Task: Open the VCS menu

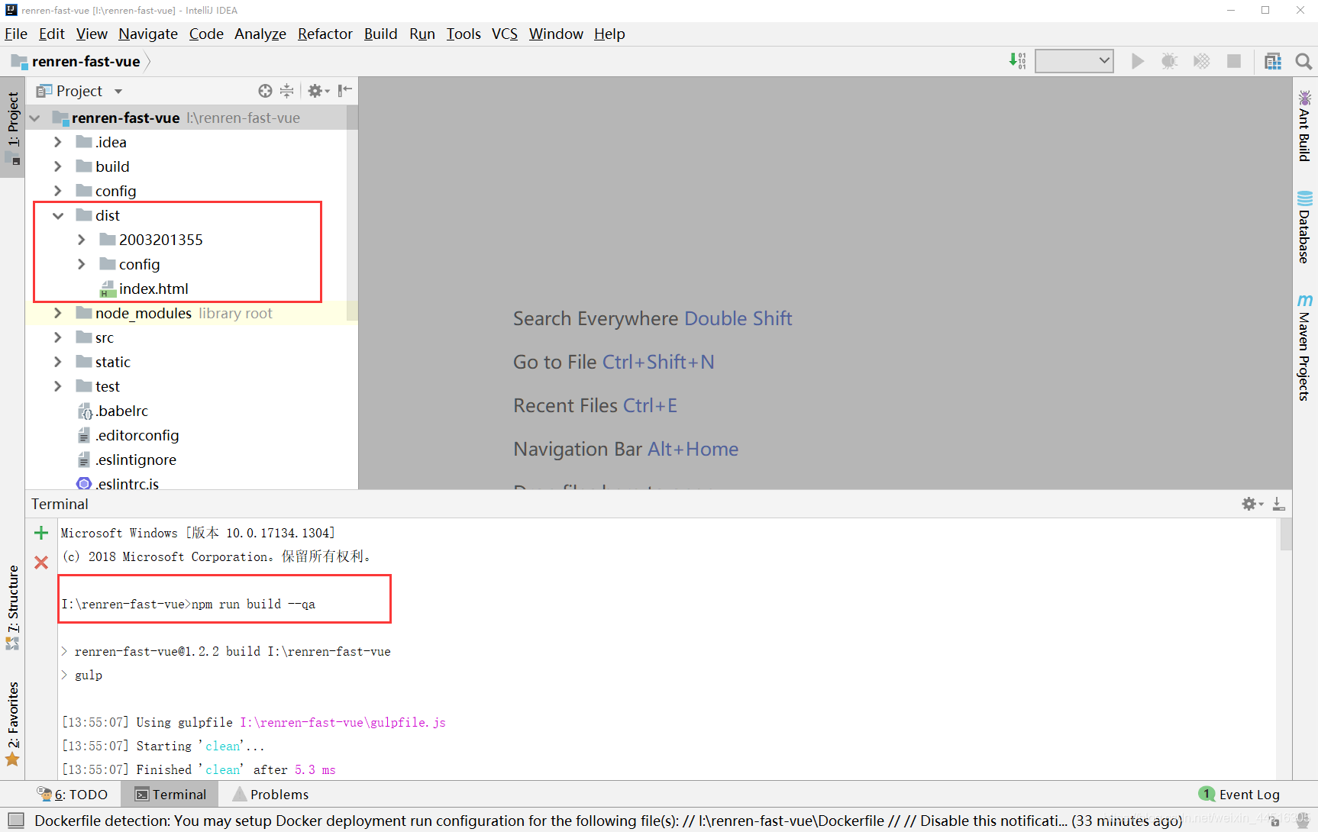Action: coord(505,34)
